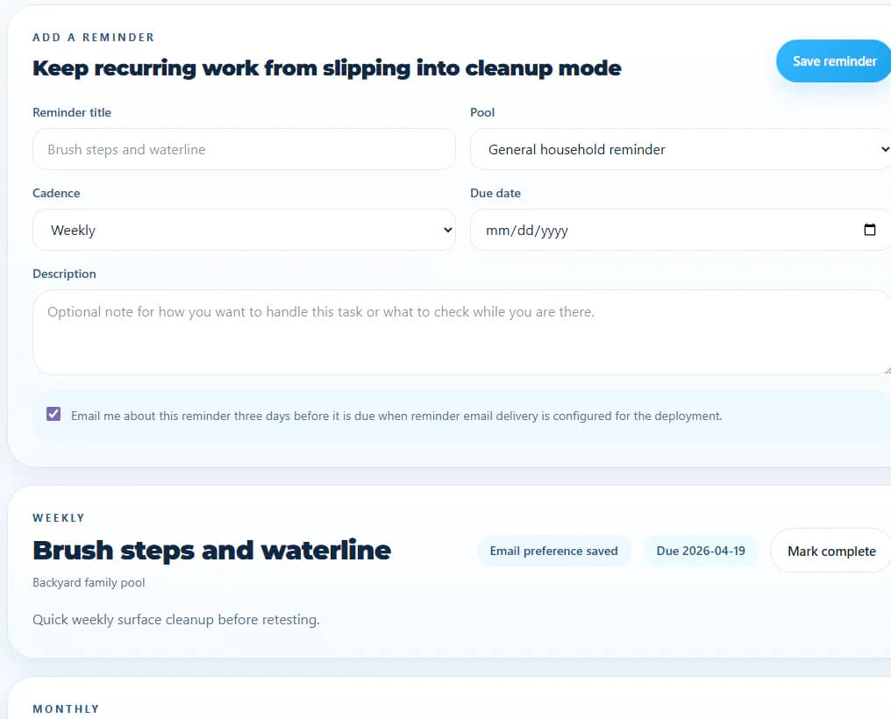Click into the Description text area
The height and width of the screenshot is (719, 891).
tap(462, 332)
